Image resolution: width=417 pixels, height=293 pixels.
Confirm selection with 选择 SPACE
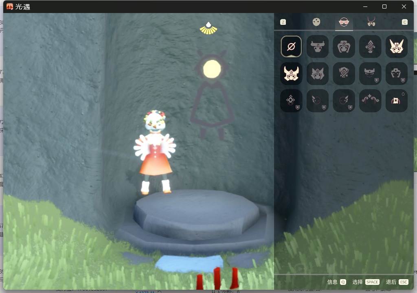click(x=366, y=282)
